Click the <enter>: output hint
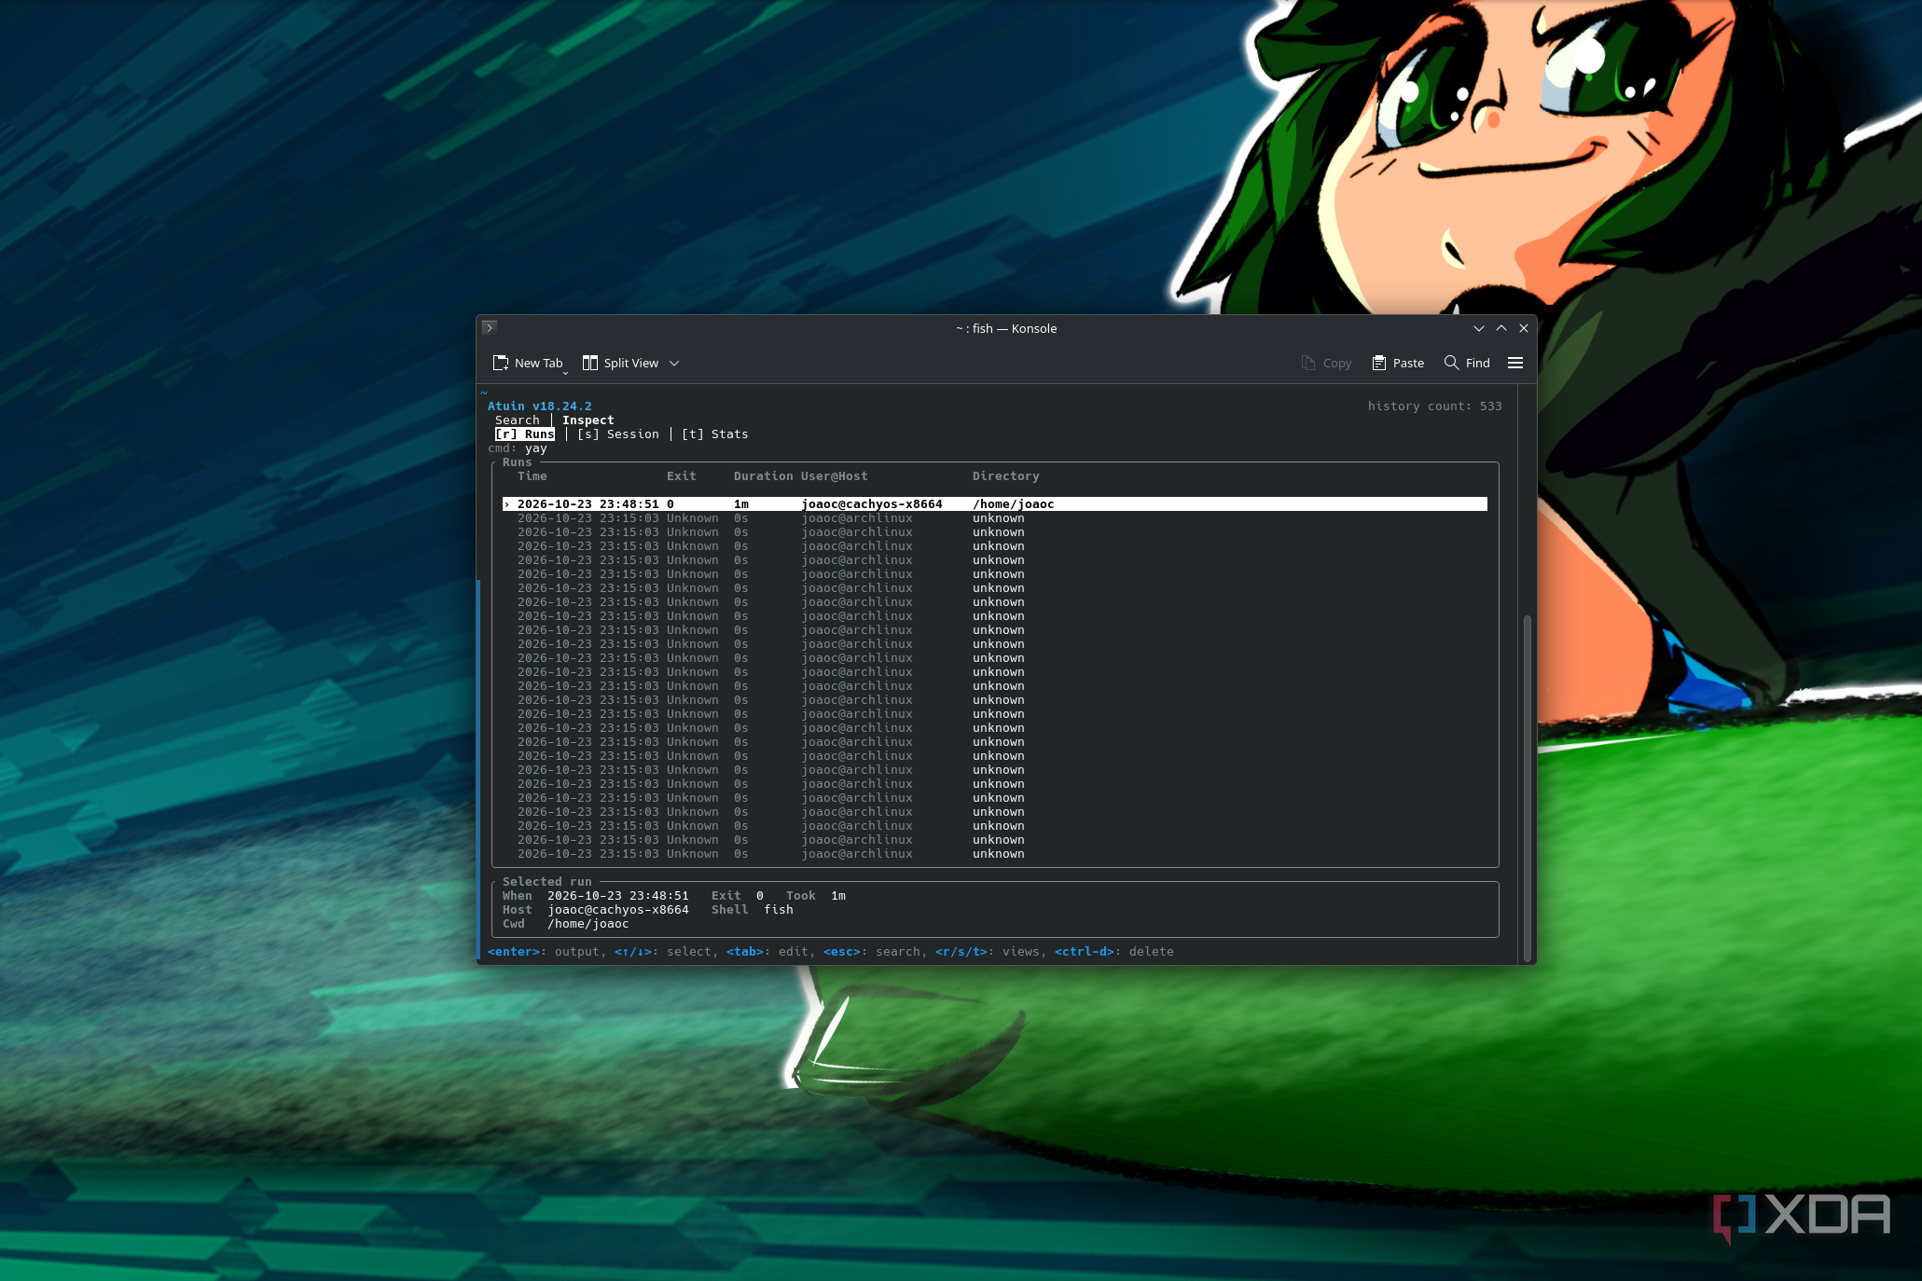The height and width of the screenshot is (1281, 1922). coord(544,952)
